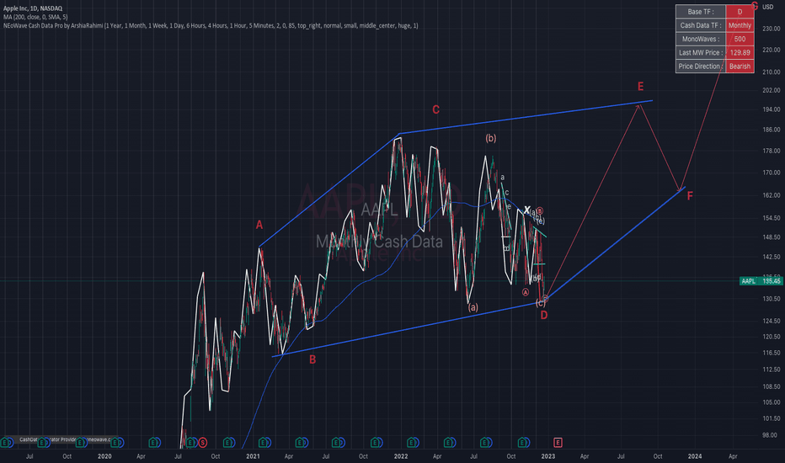The image size is (785, 463).
Task: Select the red wave label E near top
Action: click(x=640, y=87)
